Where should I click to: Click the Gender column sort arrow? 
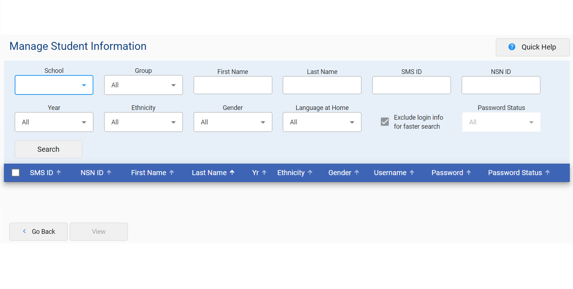(357, 172)
